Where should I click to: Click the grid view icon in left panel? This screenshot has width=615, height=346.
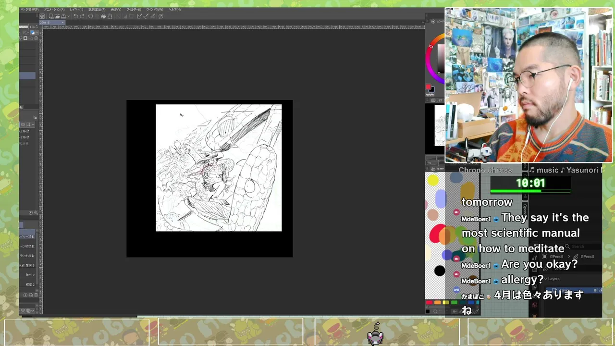pyautogui.click(x=23, y=124)
